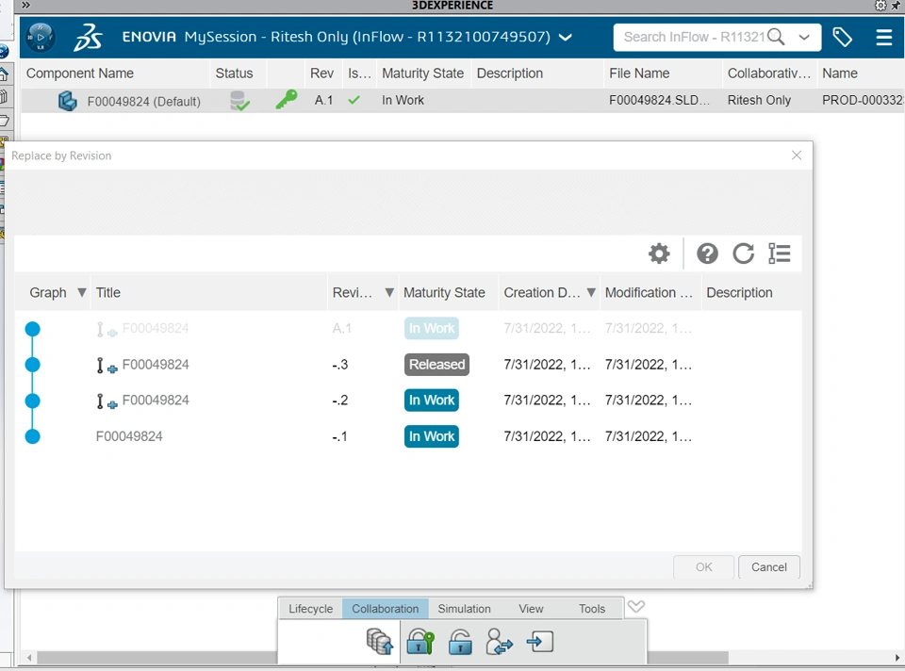Click the horizontal scrollbar left arrow
The image size is (905, 671).
point(29,658)
